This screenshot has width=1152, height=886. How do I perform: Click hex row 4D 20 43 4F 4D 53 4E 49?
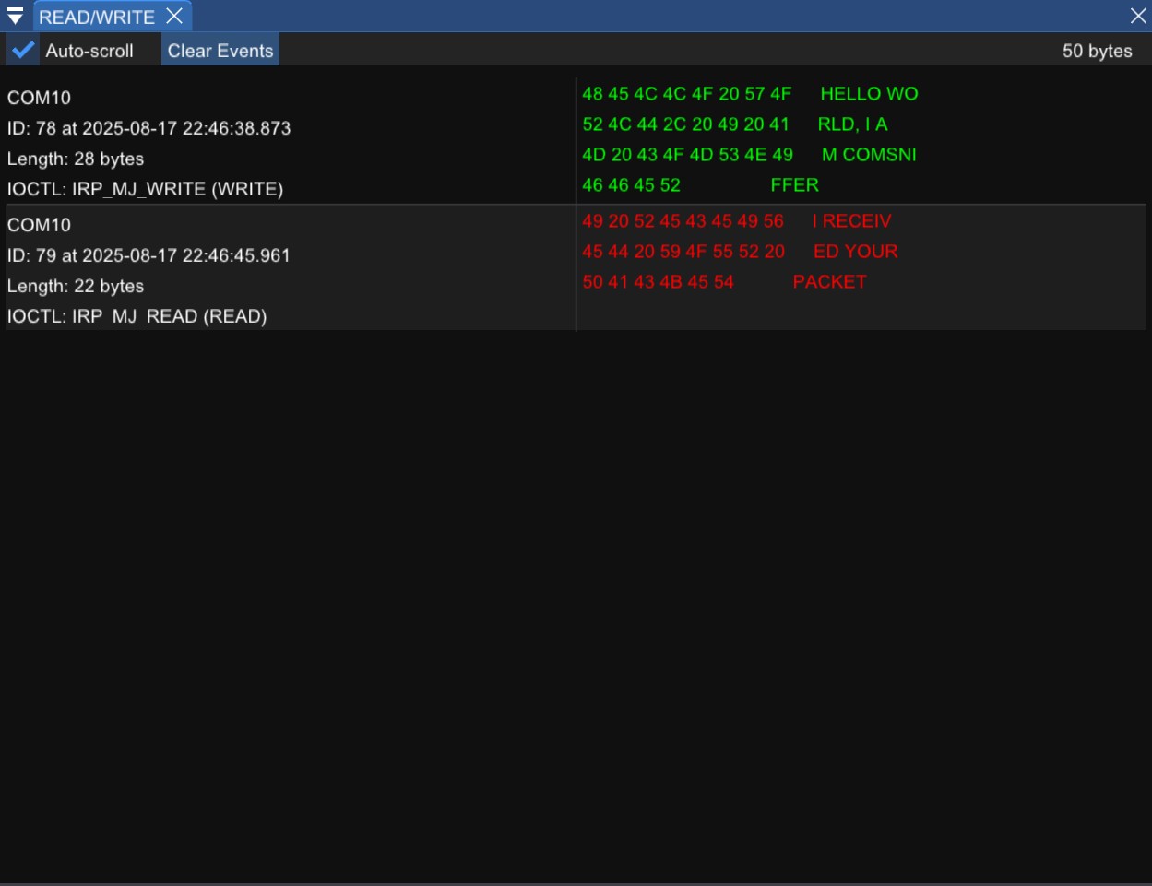[x=687, y=154]
